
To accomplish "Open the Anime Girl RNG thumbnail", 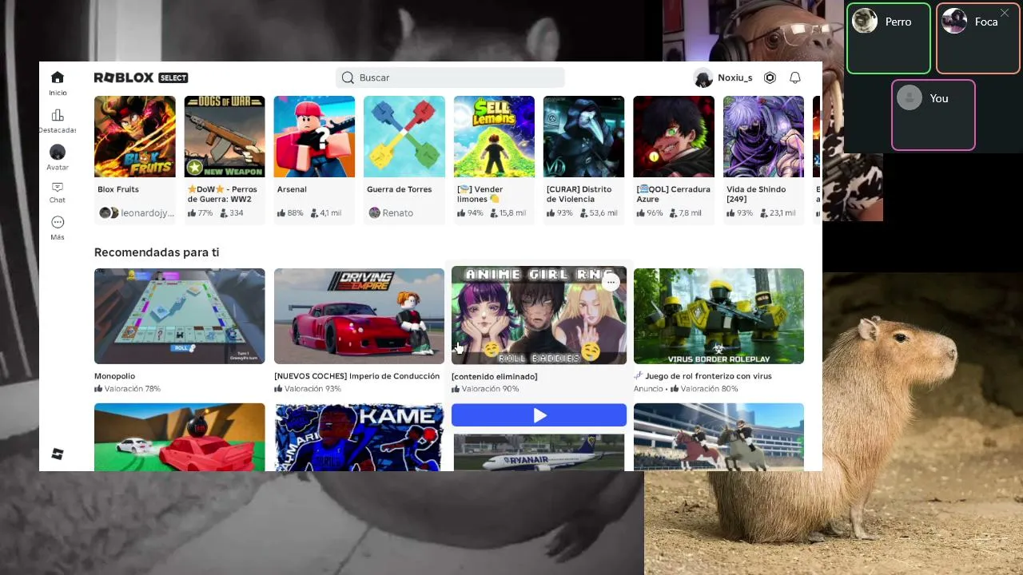I will [539, 316].
